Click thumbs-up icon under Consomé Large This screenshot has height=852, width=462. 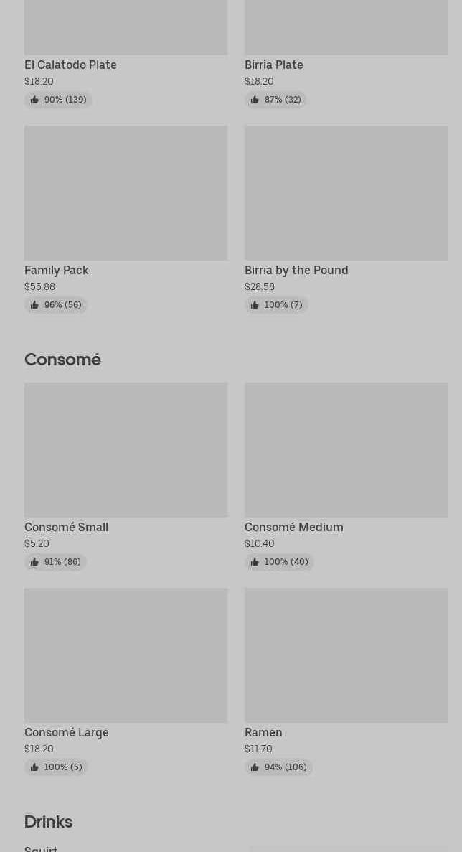34,767
